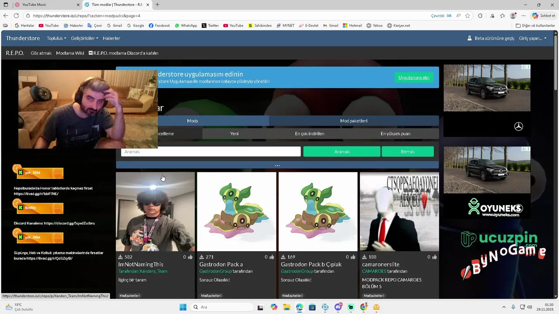Reload the page with the refresh icon
559x314 pixels.
tap(17, 16)
